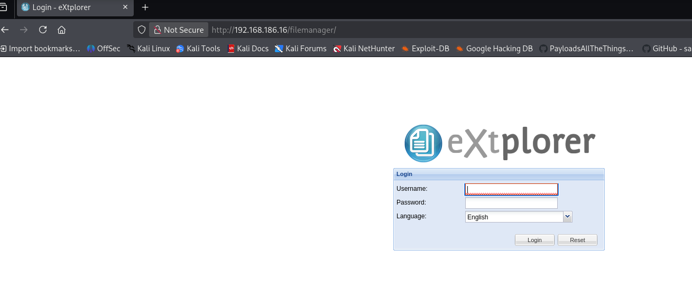Open the Kali Tools bookmark
Screen dimensions: 692x296
[x=198, y=49]
